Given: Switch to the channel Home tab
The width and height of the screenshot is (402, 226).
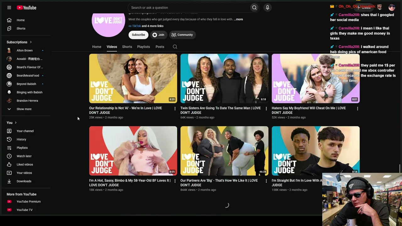Looking at the screenshot, I should point(97,47).
